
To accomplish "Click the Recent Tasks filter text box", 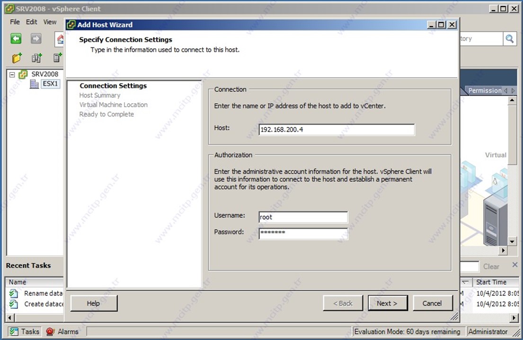I will click(470, 266).
